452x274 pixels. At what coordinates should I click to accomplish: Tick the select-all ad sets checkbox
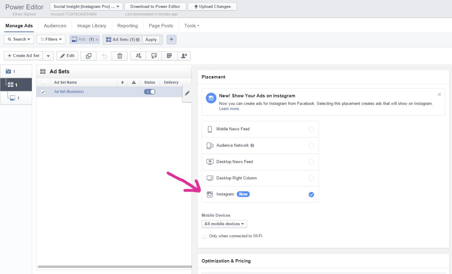[x=43, y=82]
